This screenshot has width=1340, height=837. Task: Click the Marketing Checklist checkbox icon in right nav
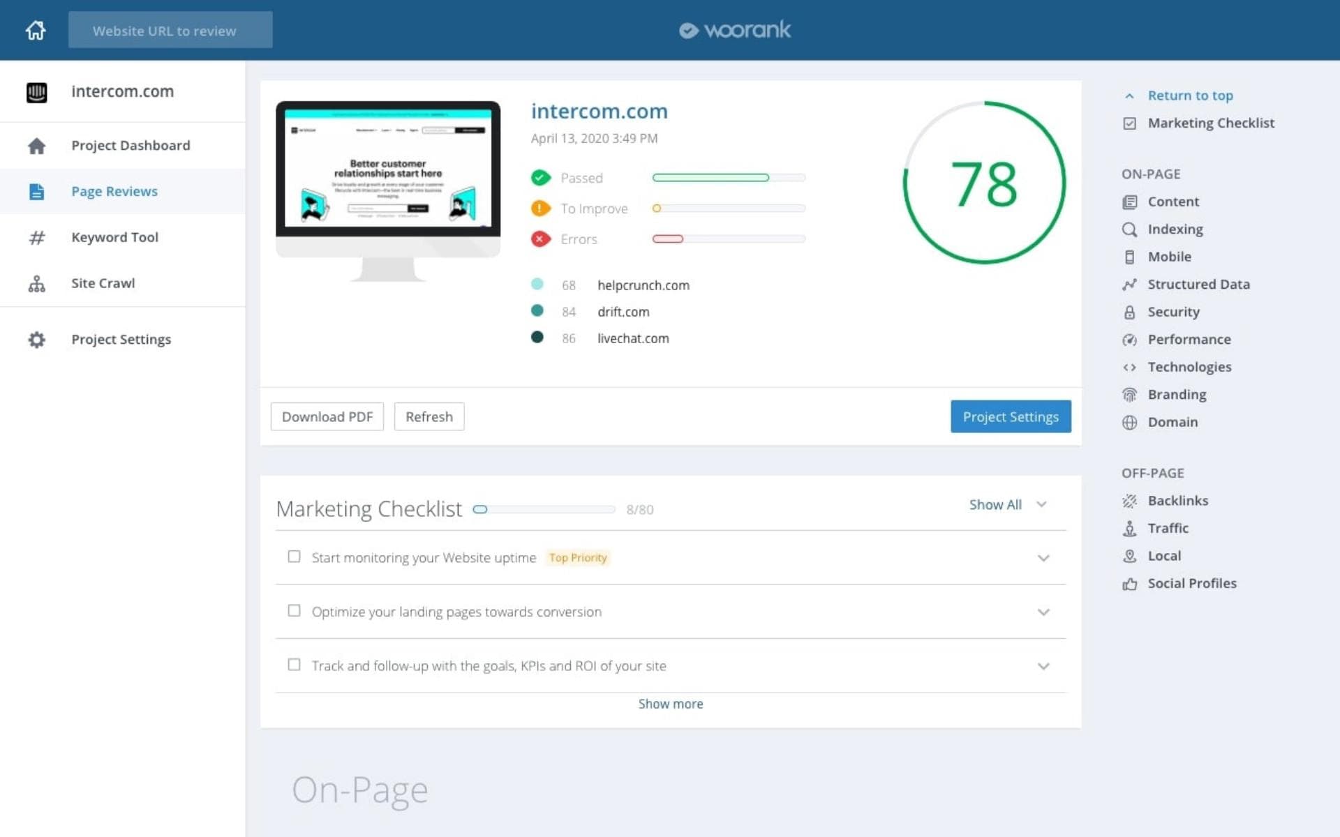[1129, 123]
